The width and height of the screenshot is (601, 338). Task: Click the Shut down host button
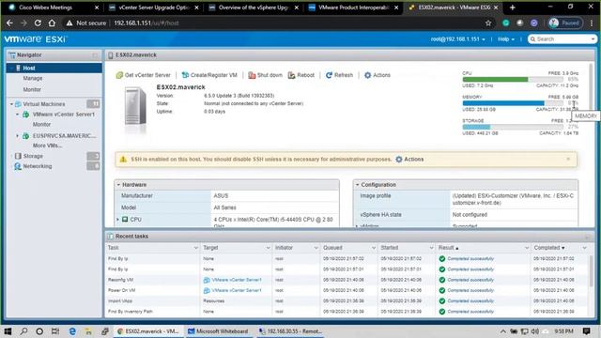pos(265,75)
